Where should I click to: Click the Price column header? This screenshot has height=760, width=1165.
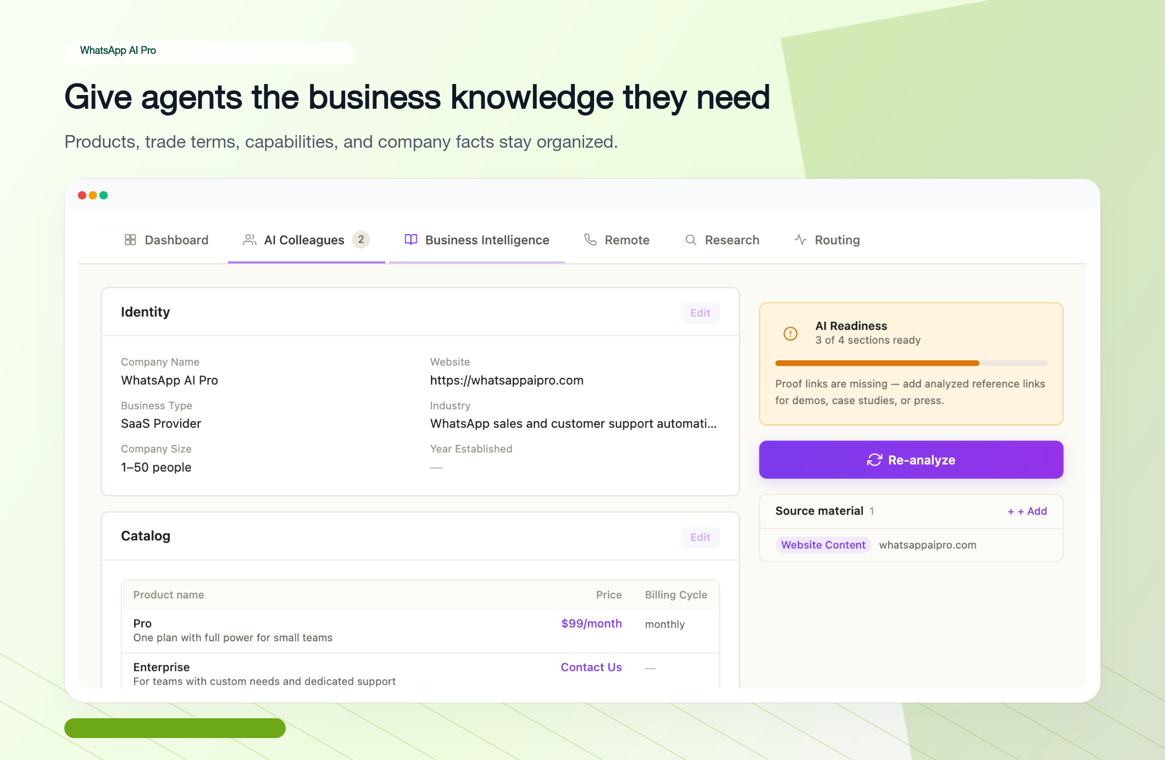[x=609, y=595]
